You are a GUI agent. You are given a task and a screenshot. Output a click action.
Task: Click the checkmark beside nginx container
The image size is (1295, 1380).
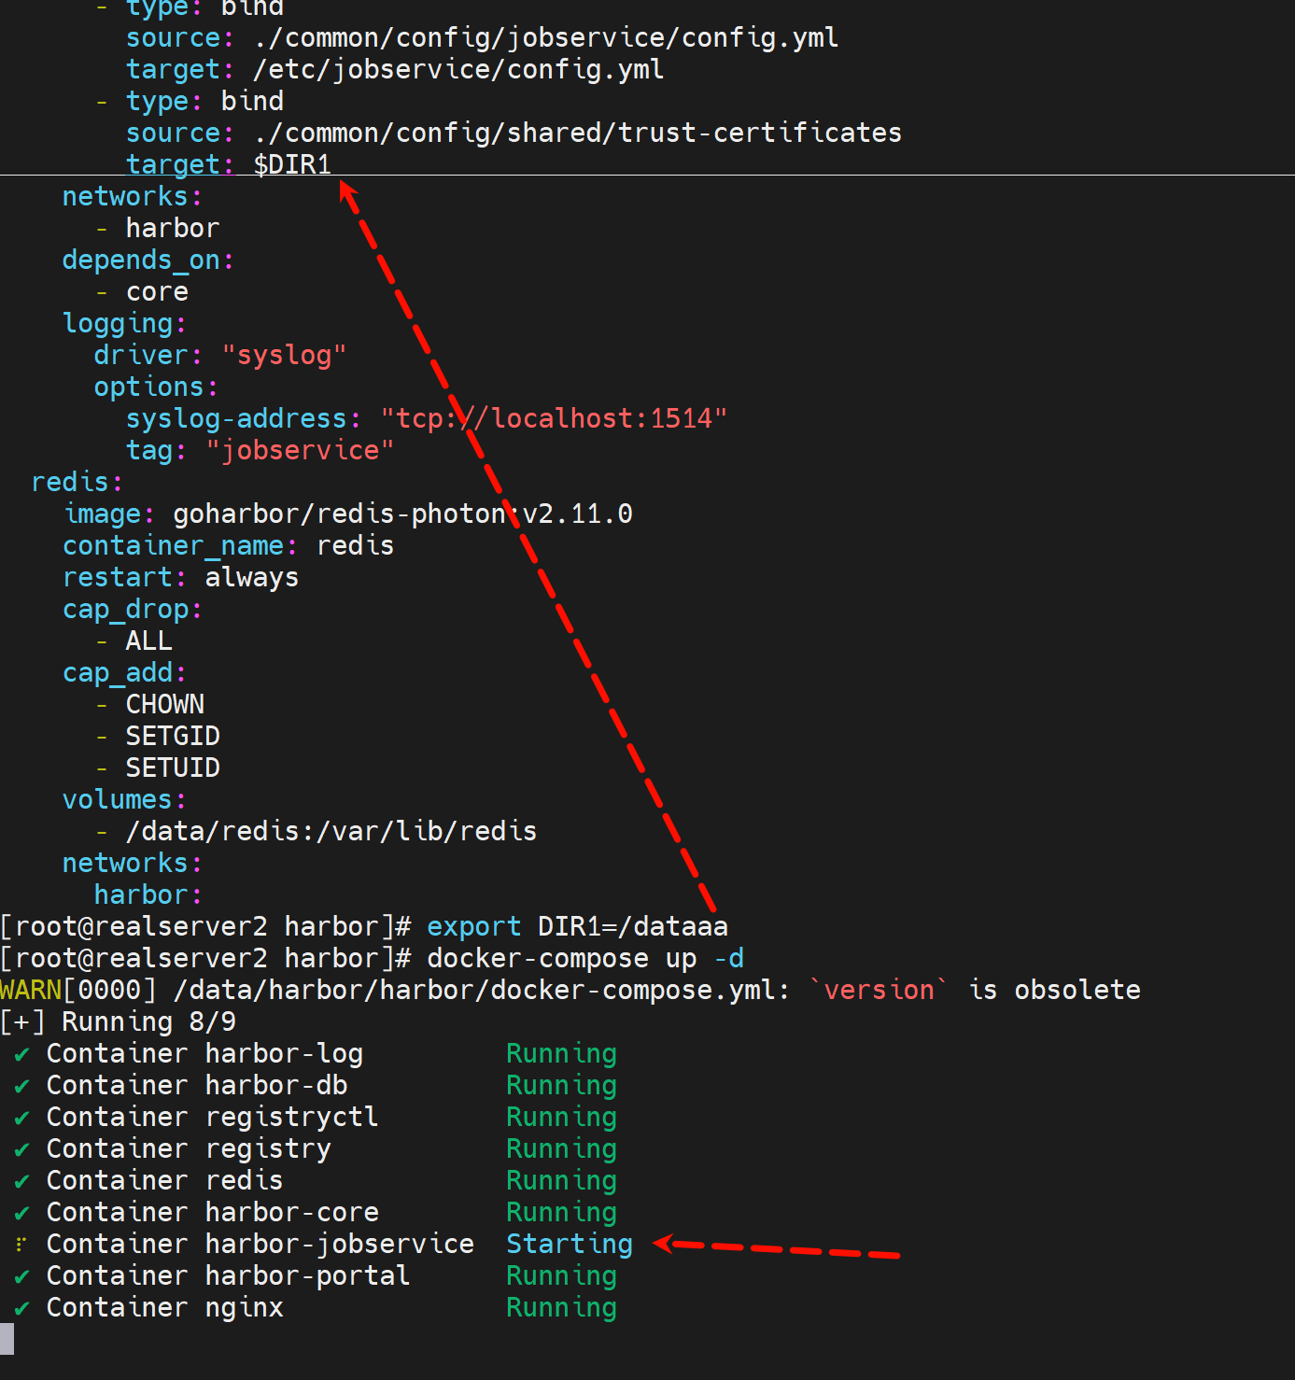[21, 1309]
